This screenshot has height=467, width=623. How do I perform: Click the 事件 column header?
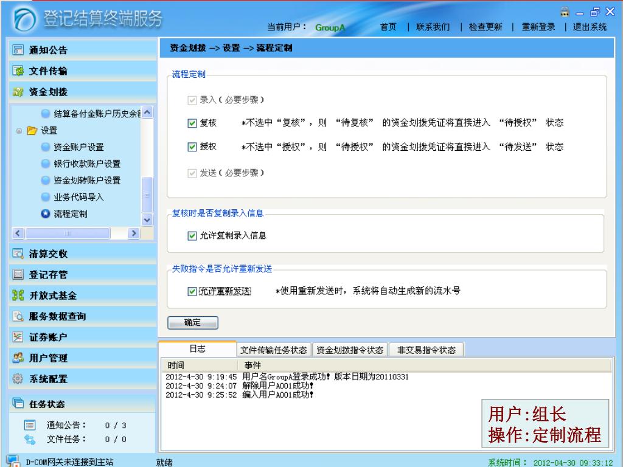(425, 365)
